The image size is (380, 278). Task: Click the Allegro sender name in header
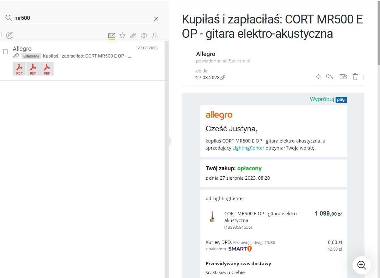coord(206,54)
